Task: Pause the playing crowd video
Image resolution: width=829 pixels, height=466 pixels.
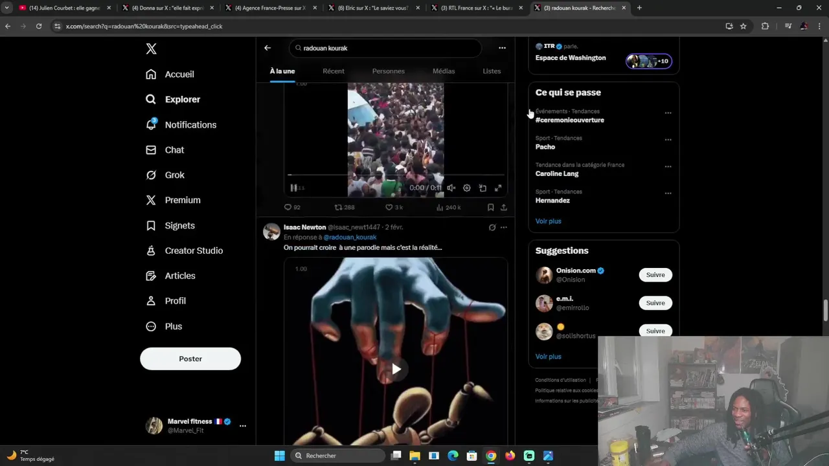Action: pos(293,188)
